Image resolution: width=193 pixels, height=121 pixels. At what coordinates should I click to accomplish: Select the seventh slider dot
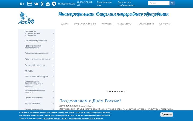122,92
